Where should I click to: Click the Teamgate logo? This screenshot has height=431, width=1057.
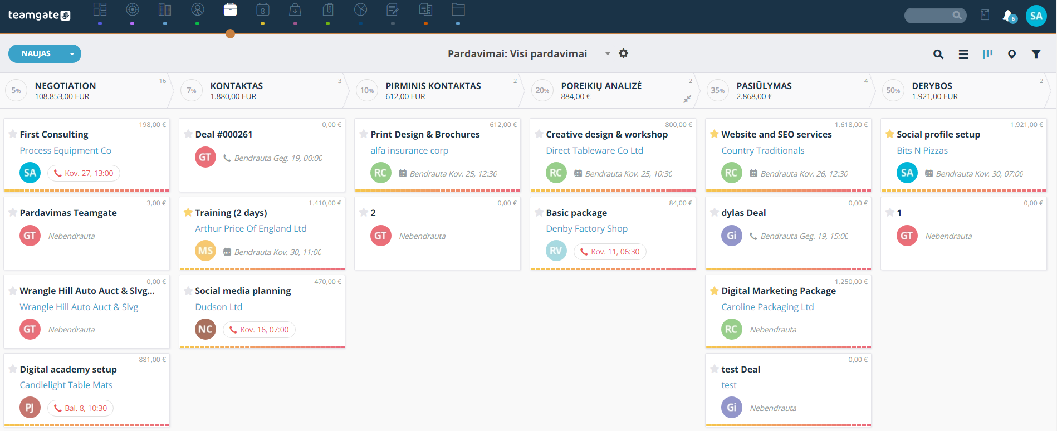coord(39,15)
